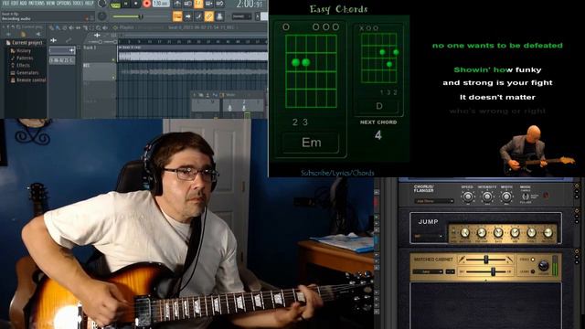Open the Chorus/Flanger preset dropdown
The width and height of the screenshot is (585, 329).
coord(433,201)
